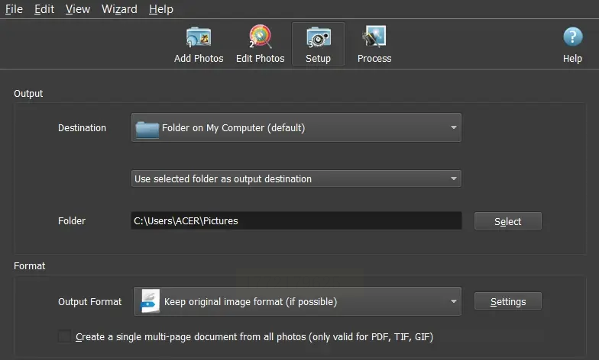Open Help via question mark icon
Screen dimensions: 599x360
coord(572,37)
